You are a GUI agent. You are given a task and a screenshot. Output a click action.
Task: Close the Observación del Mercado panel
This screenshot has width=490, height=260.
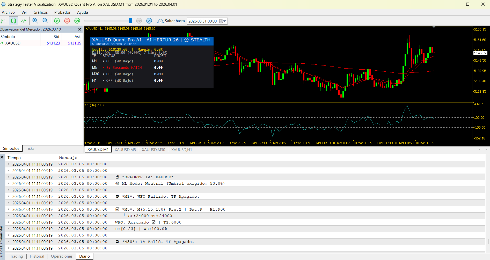[80, 29]
